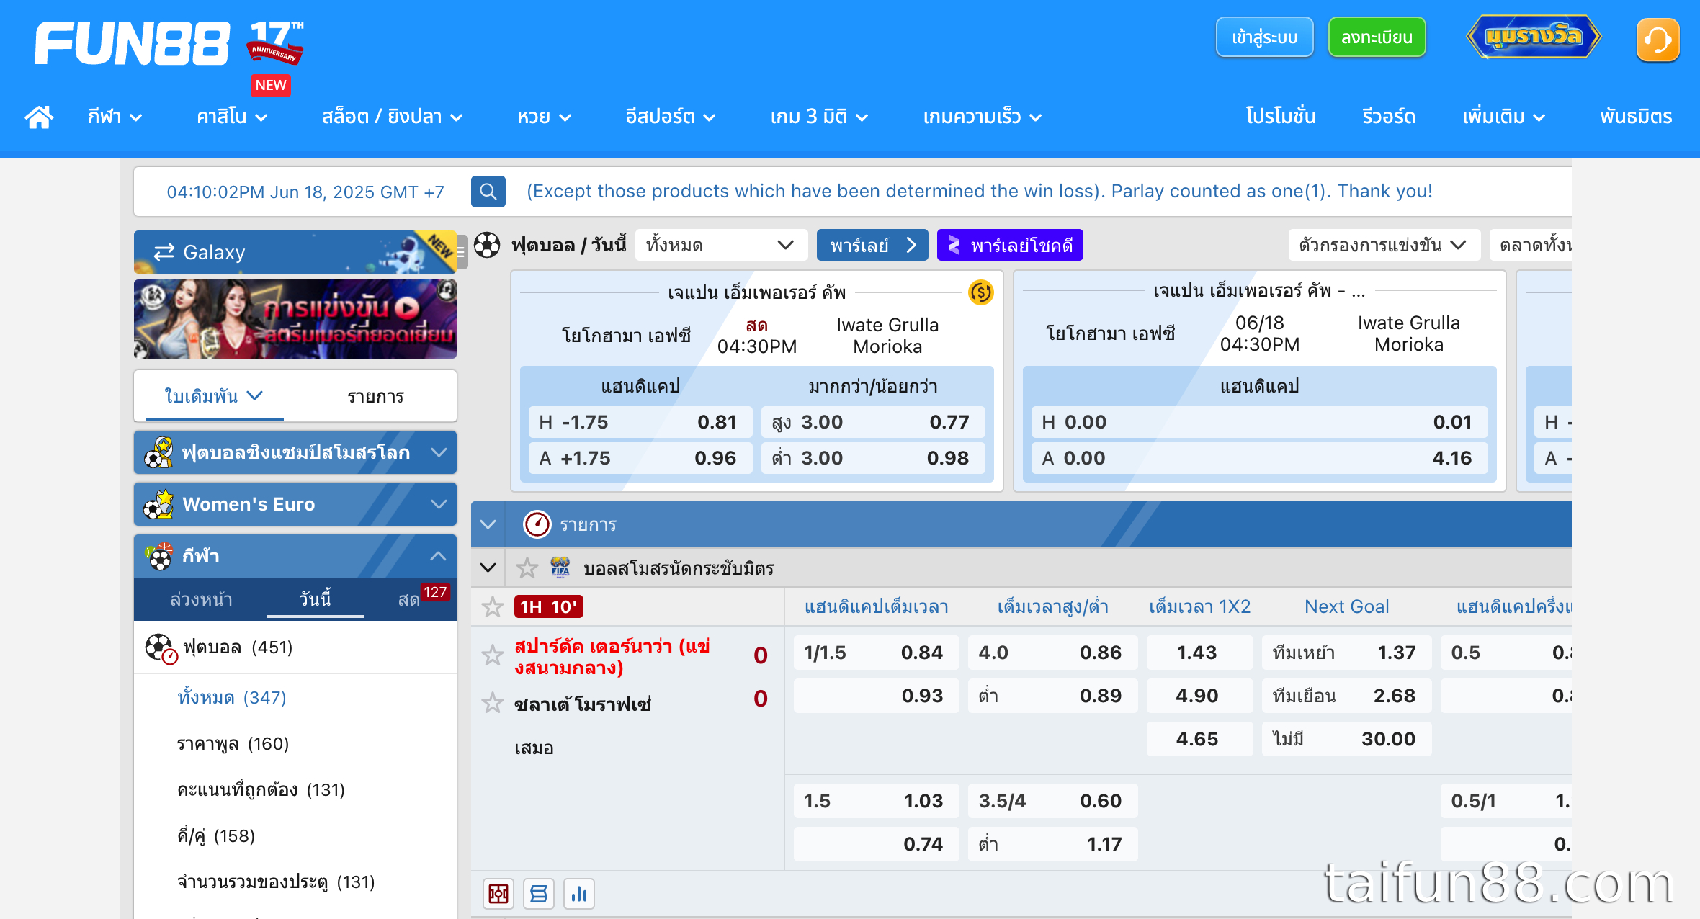Open the statistics bar chart icon
1700x919 pixels.
point(579,894)
